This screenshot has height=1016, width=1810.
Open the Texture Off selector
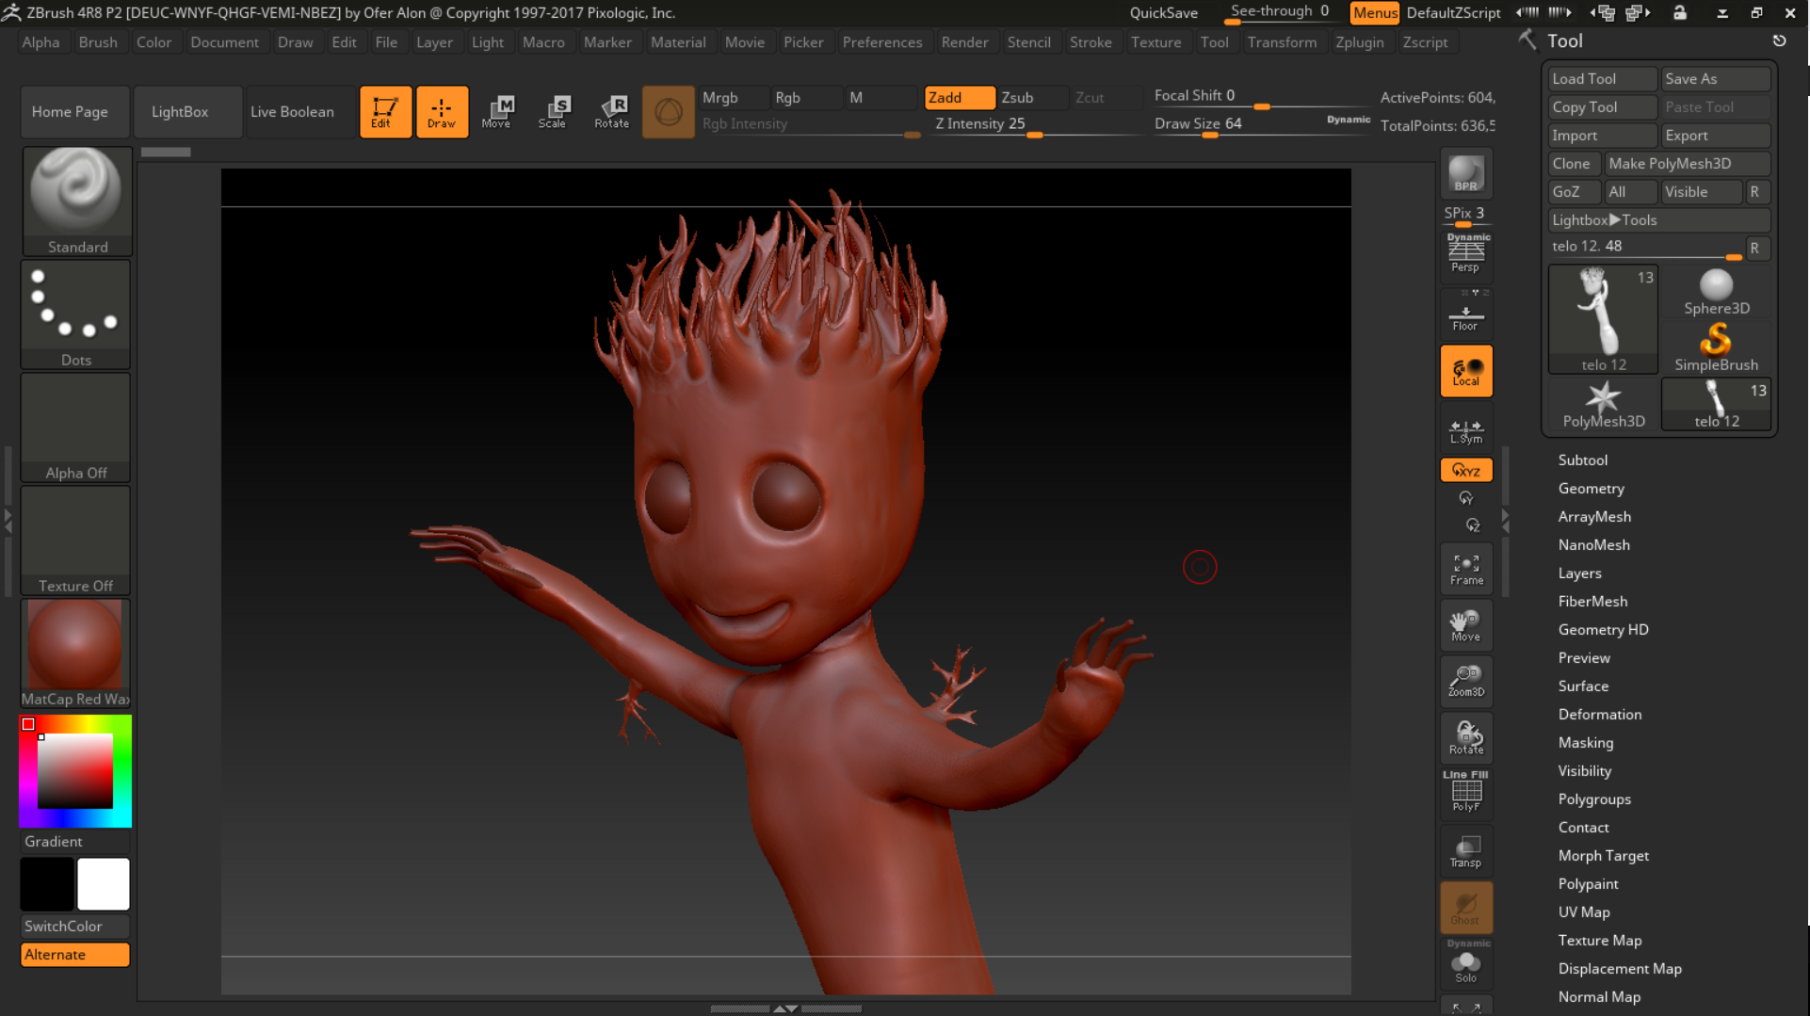pos(76,540)
